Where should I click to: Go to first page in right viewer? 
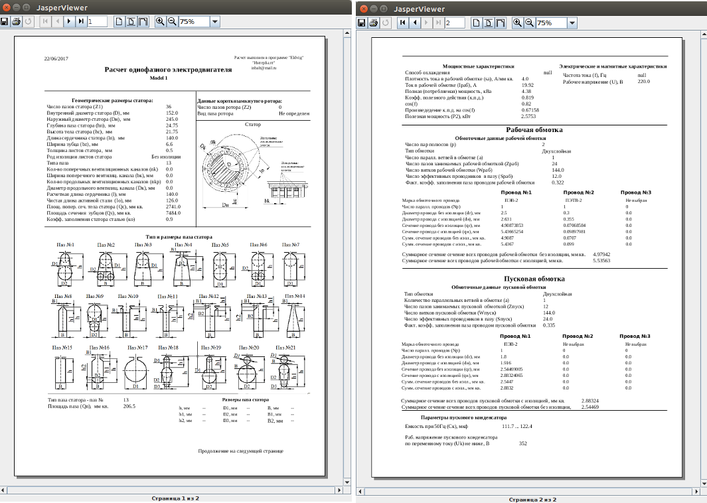pyautogui.click(x=402, y=23)
